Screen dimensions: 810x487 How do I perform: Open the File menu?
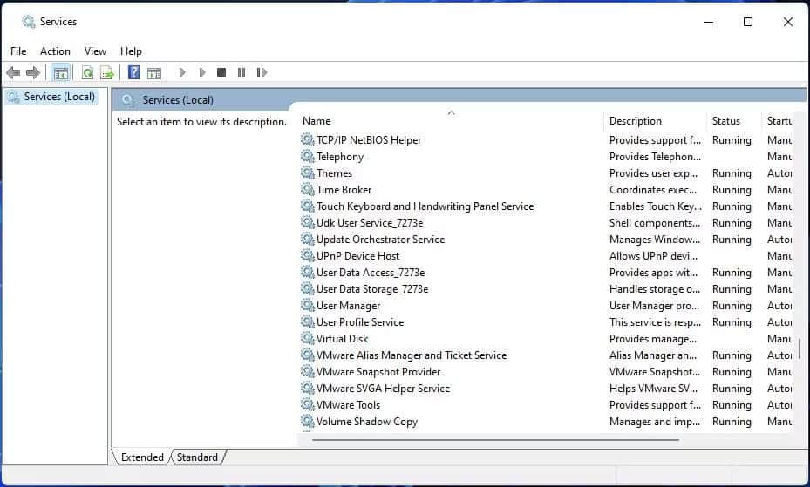[18, 51]
